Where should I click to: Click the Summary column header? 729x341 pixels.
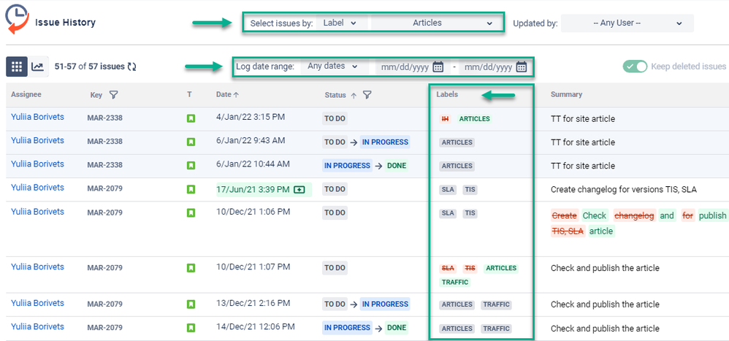tap(566, 94)
